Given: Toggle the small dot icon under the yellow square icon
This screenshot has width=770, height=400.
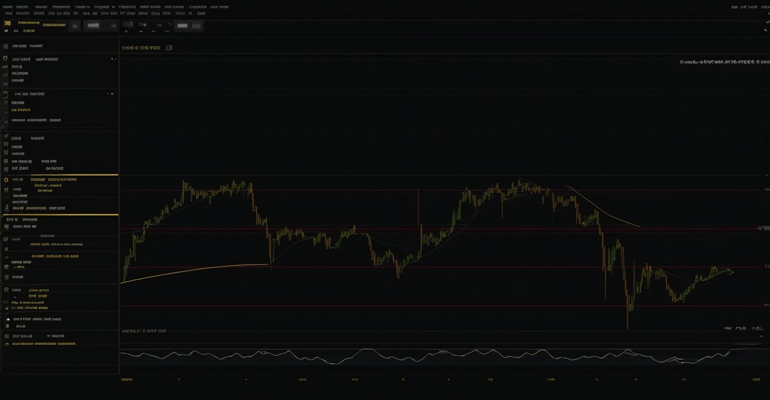Looking at the screenshot, I should tap(6, 31).
